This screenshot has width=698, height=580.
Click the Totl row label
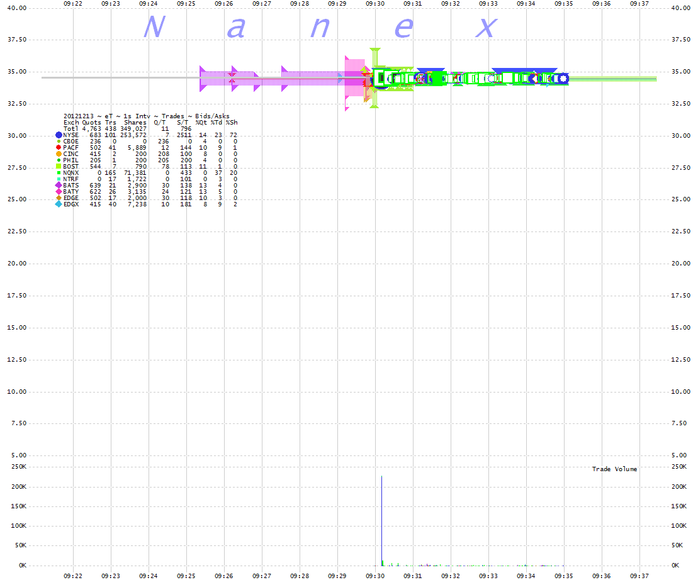pos(70,128)
